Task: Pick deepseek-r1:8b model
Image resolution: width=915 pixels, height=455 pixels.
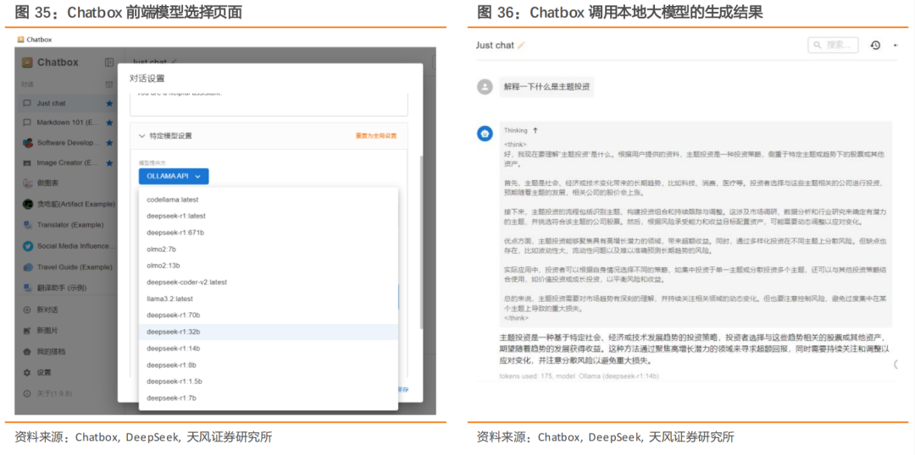Action: [x=269, y=365]
